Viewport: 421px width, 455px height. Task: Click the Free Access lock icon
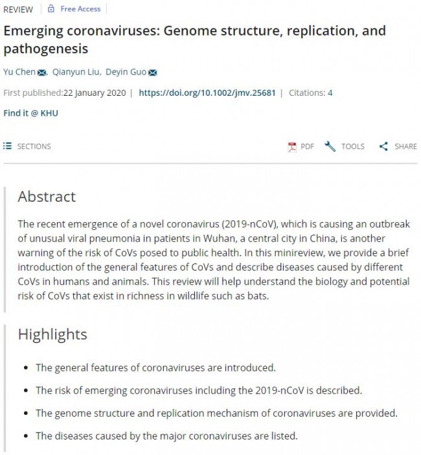(x=52, y=10)
